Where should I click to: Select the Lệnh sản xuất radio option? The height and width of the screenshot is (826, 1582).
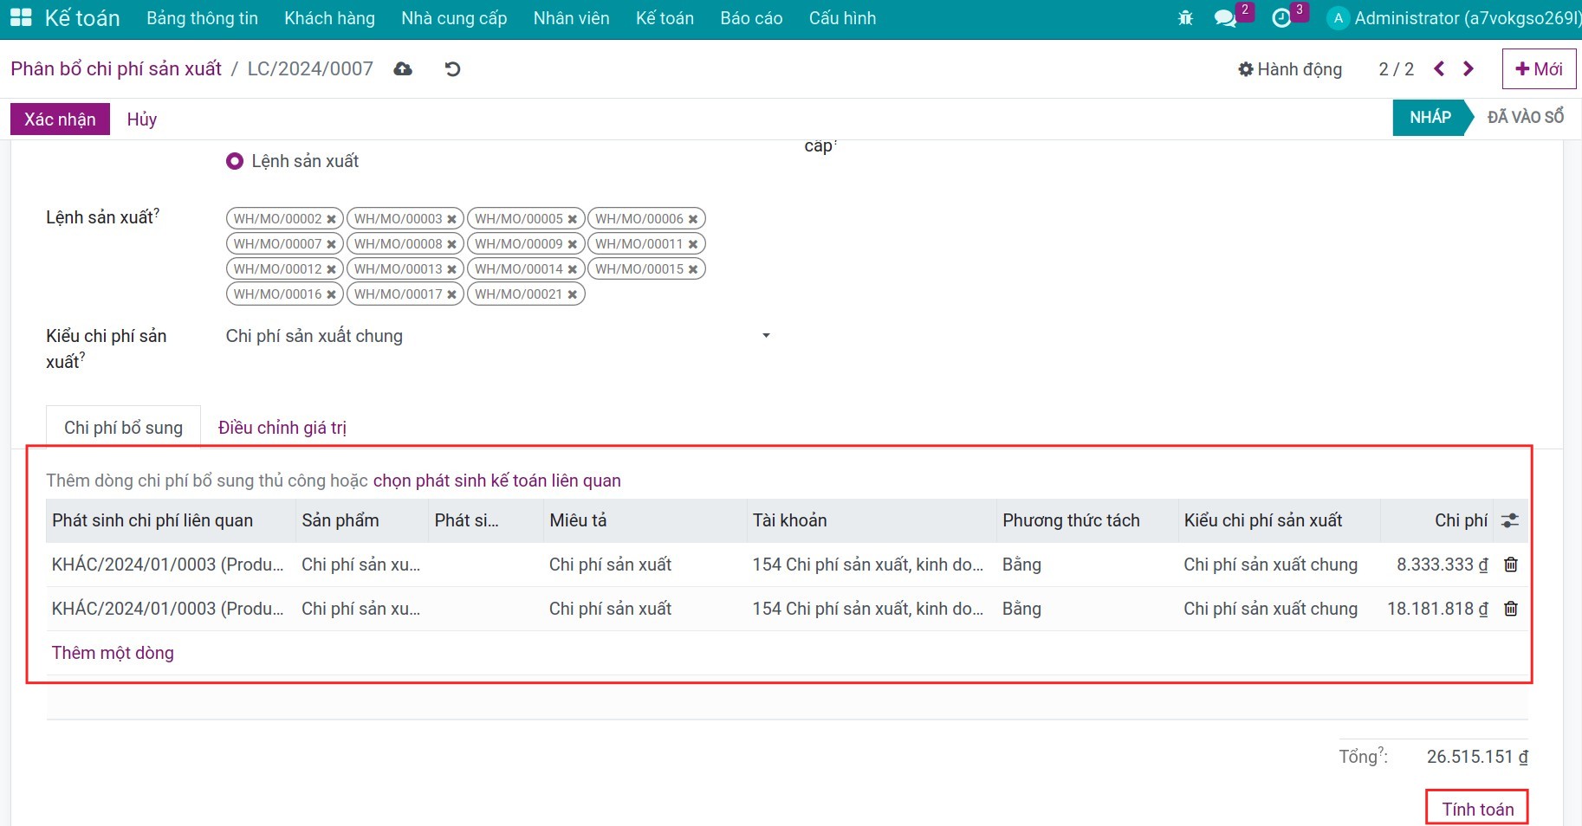[234, 161]
